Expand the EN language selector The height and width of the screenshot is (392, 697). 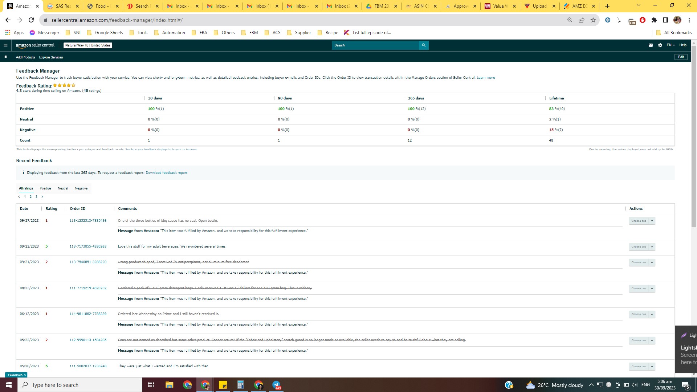pos(670,45)
